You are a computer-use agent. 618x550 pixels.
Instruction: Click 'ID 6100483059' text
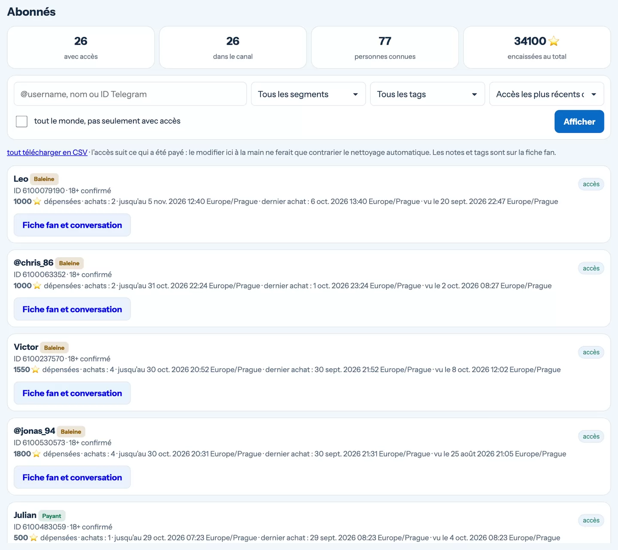click(x=40, y=526)
